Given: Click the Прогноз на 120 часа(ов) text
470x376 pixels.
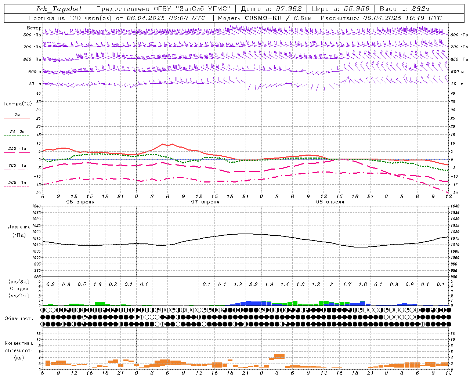Looking at the screenshot, I should (x=71, y=18).
